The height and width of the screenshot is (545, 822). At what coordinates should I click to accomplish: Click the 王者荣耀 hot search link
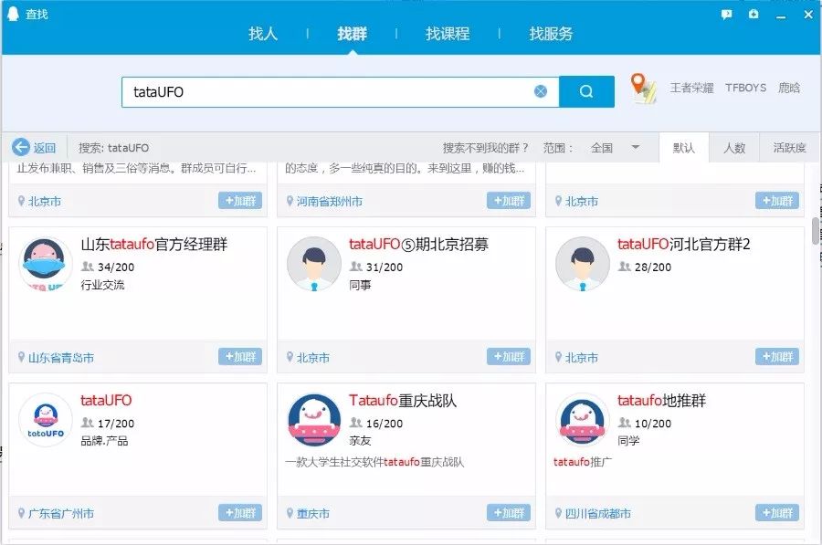[x=691, y=89]
